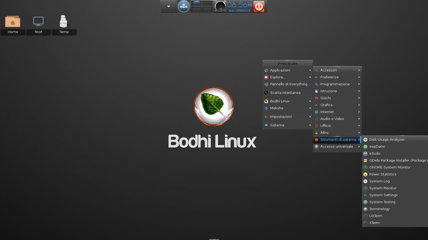
Task: Click the GDebi Package Installer icon
Action: (365, 160)
